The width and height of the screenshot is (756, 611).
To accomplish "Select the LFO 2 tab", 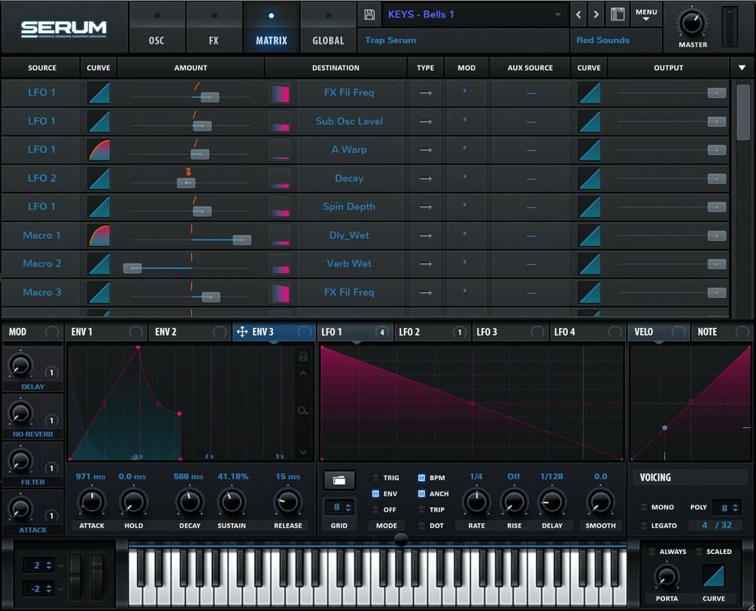I will point(432,332).
